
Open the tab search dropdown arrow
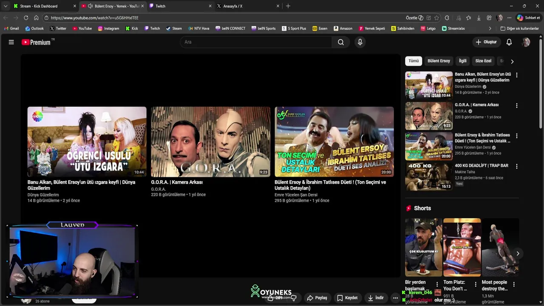(x=6, y=6)
